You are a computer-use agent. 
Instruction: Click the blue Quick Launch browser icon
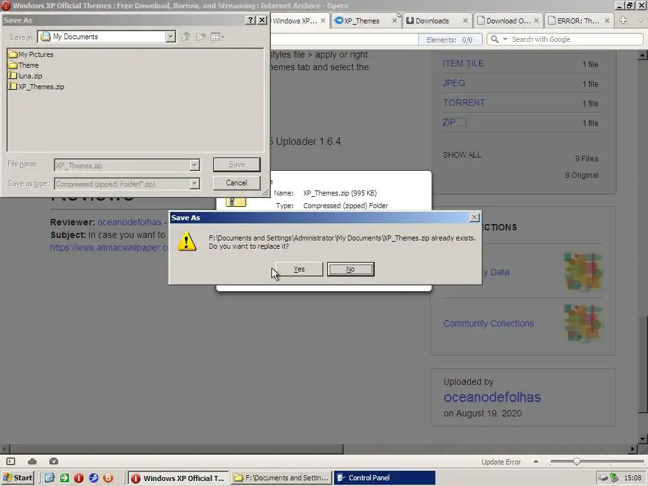pos(94,478)
